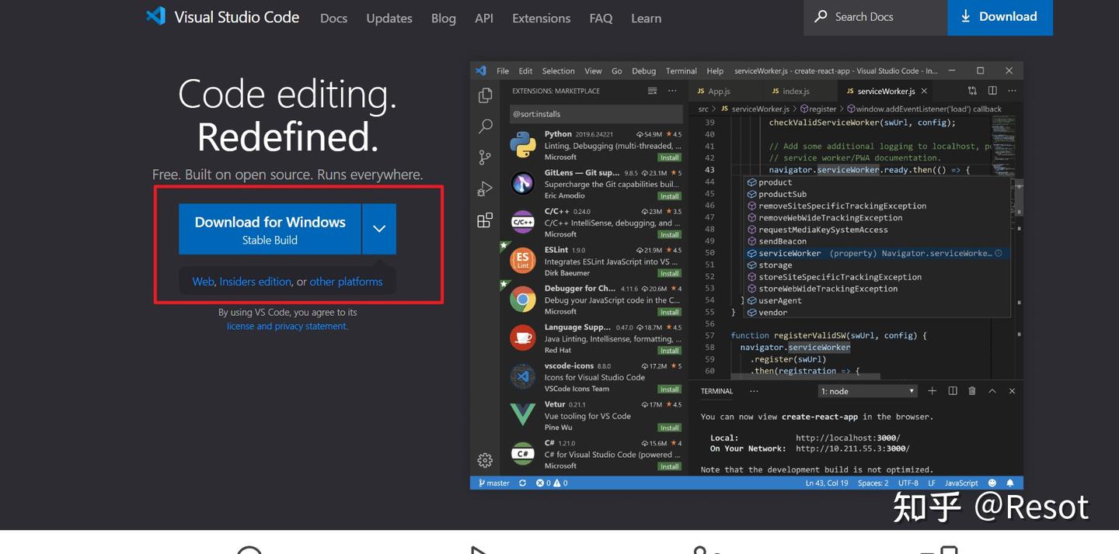Toggle the notifications bell in the status bar

(1009, 482)
